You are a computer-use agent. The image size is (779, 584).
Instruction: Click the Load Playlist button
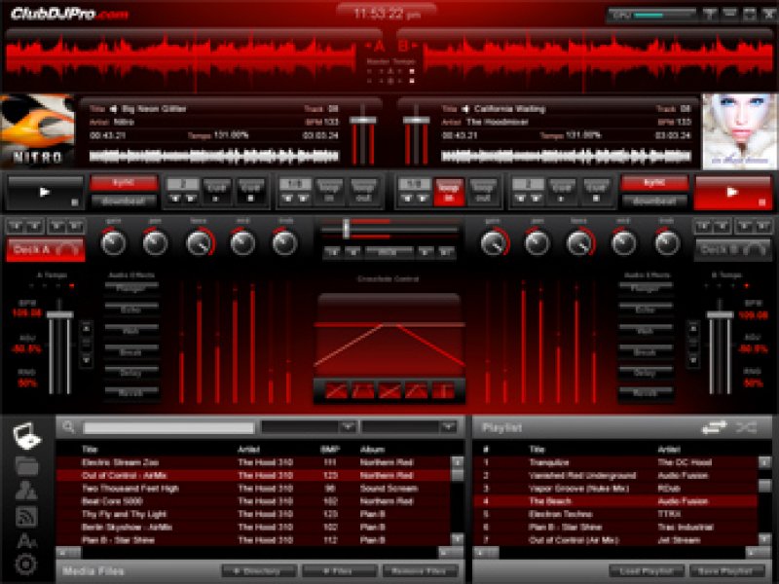coord(647,571)
